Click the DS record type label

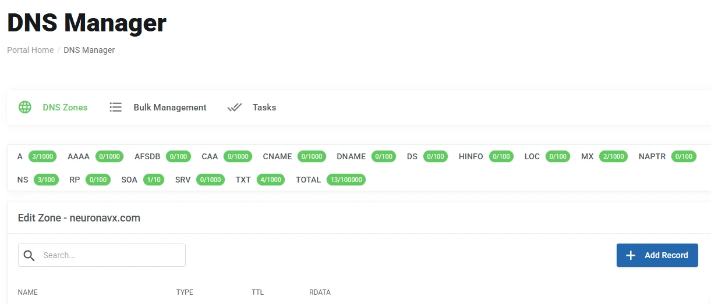412,156
